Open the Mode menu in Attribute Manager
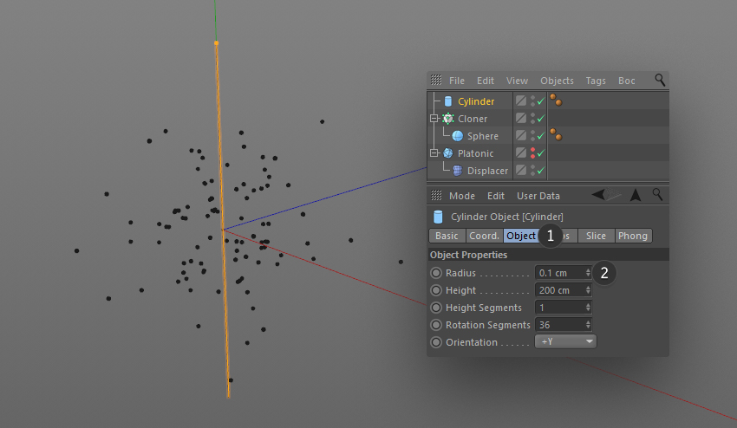The image size is (737, 428). pyautogui.click(x=462, y=196)
